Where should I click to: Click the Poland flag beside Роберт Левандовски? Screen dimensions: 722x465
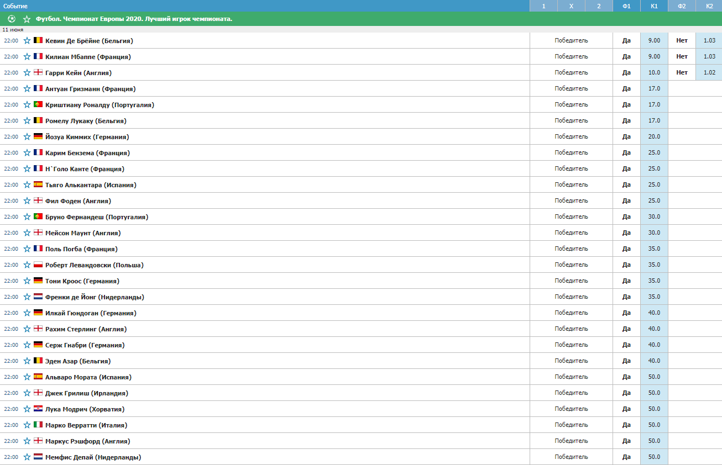38,265
